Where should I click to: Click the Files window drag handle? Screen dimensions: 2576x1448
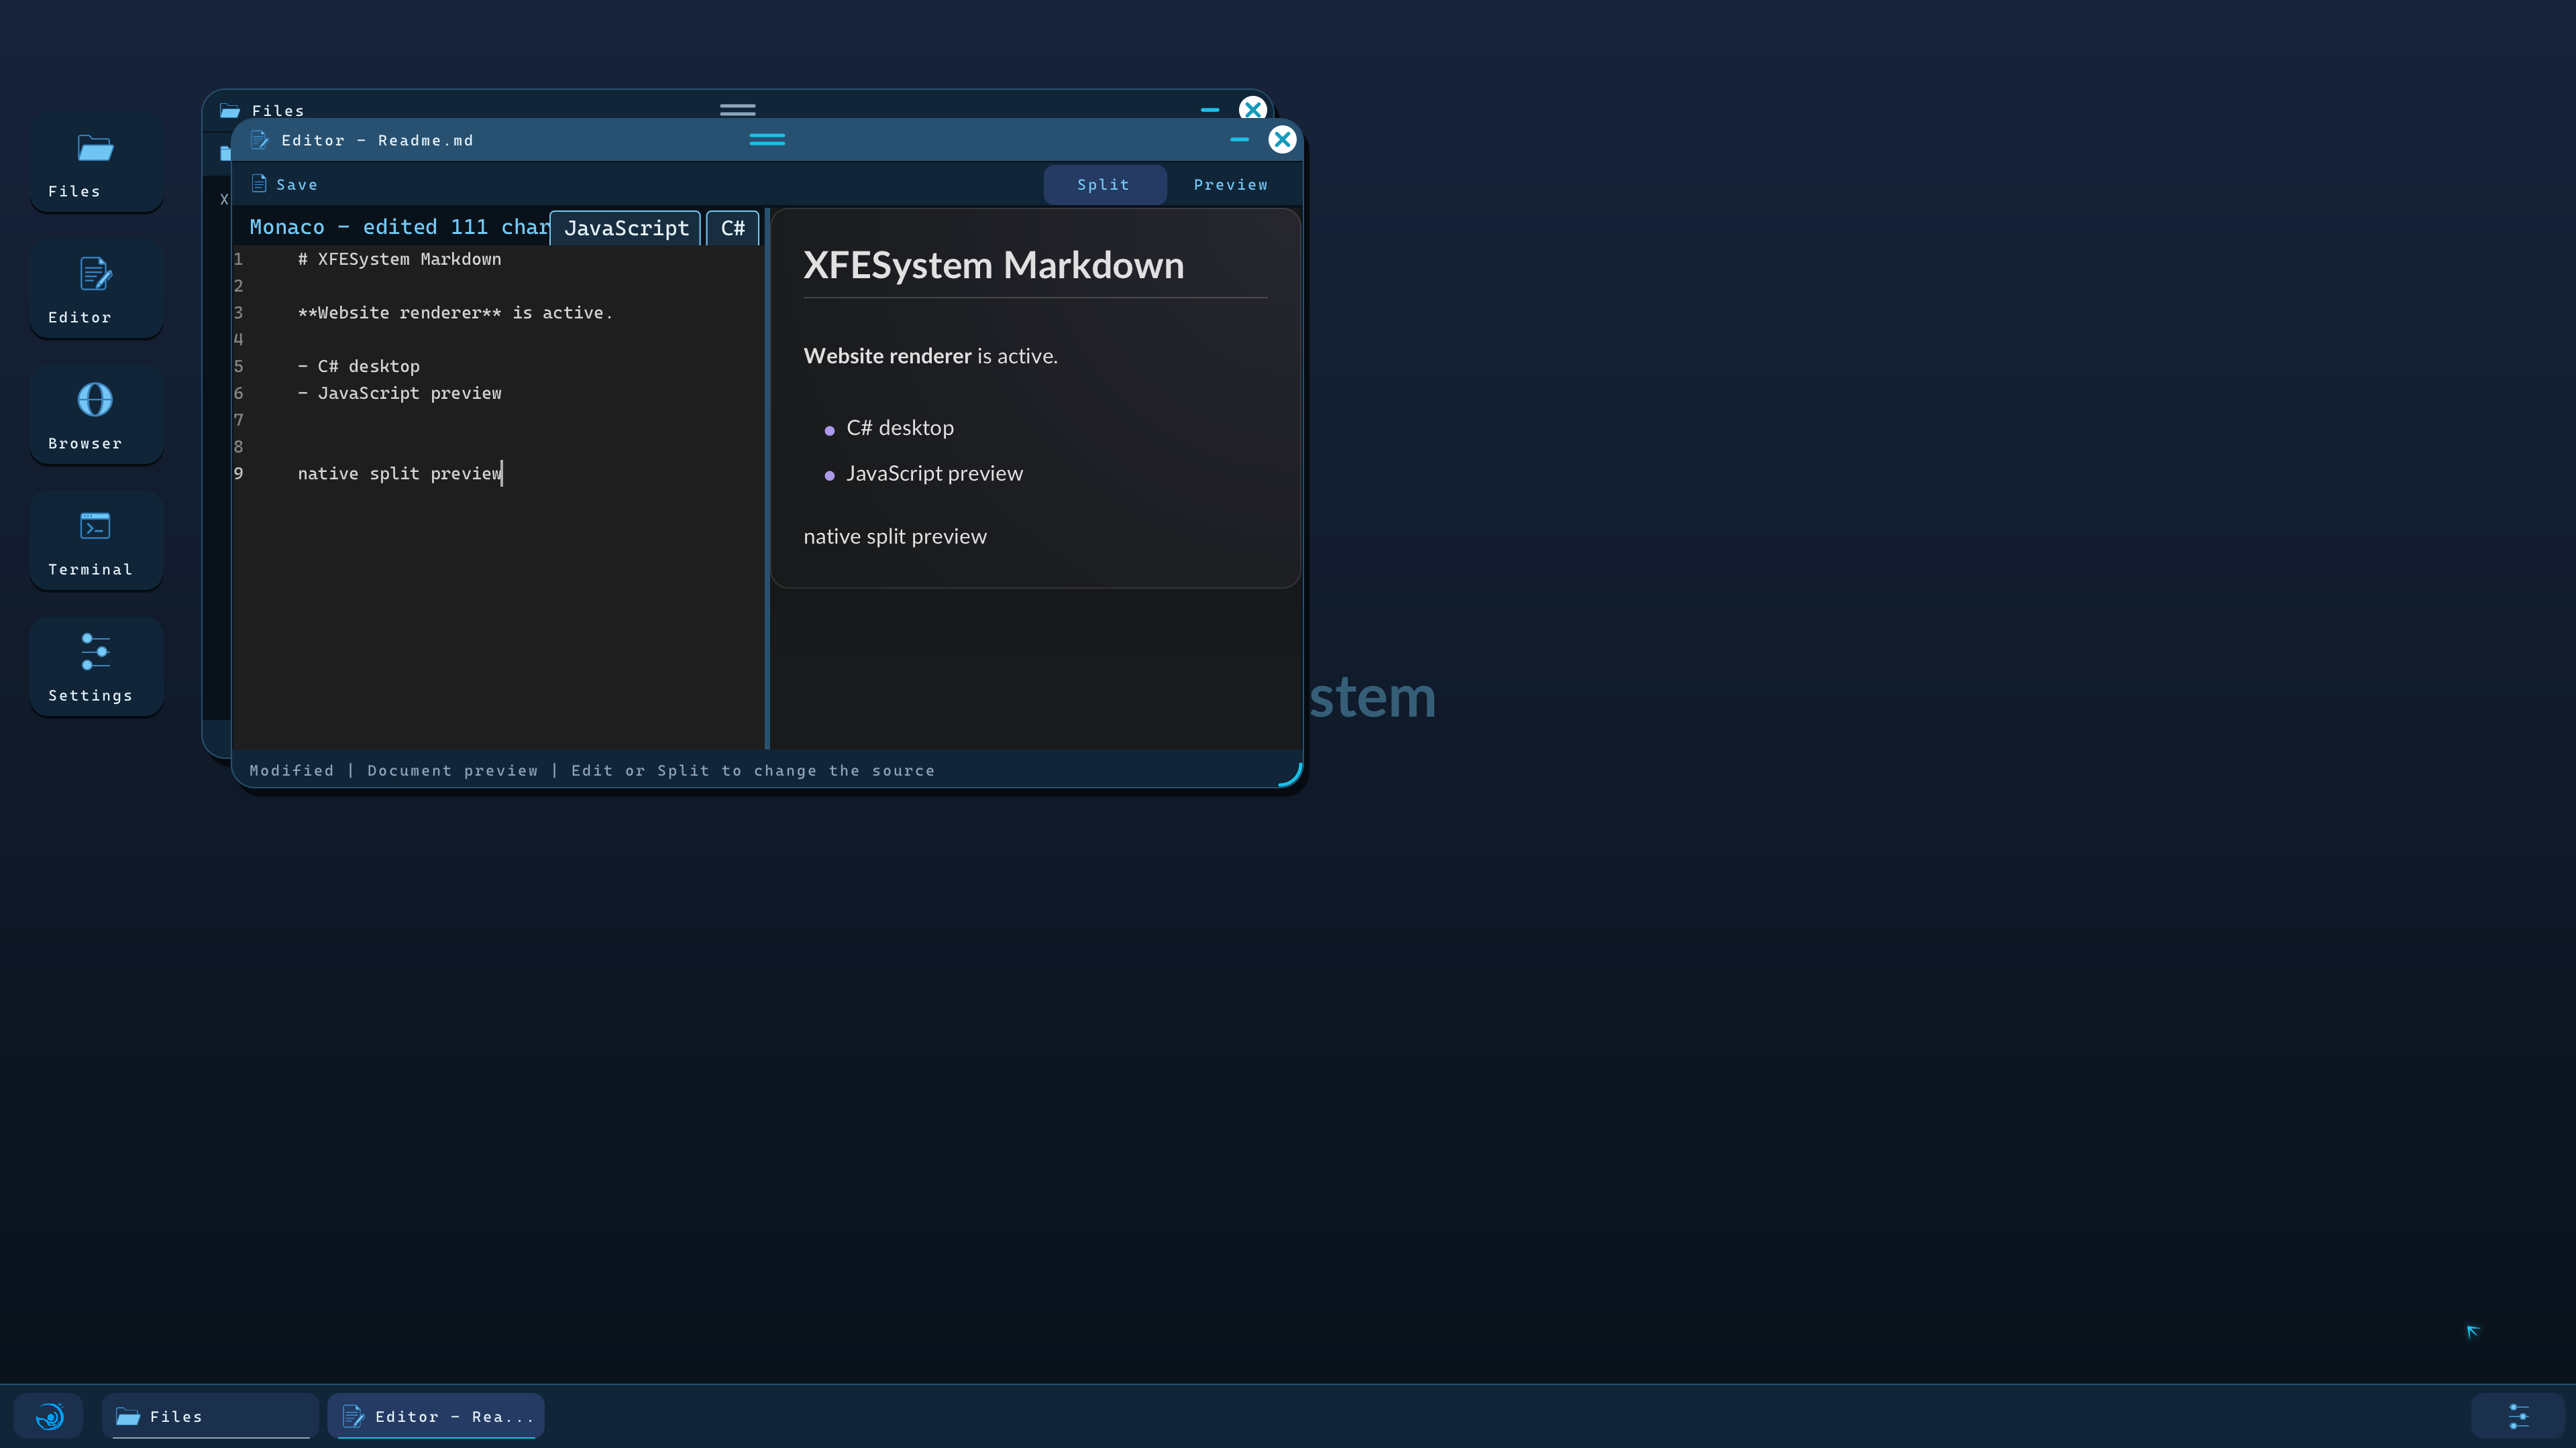[x=738, y=109]
